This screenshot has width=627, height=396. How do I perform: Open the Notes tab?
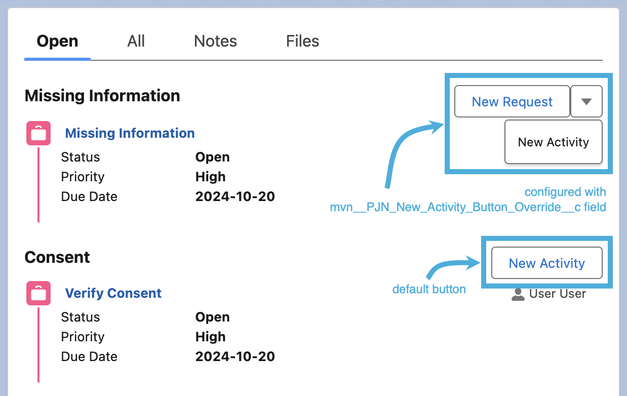(x=215, y=41)
